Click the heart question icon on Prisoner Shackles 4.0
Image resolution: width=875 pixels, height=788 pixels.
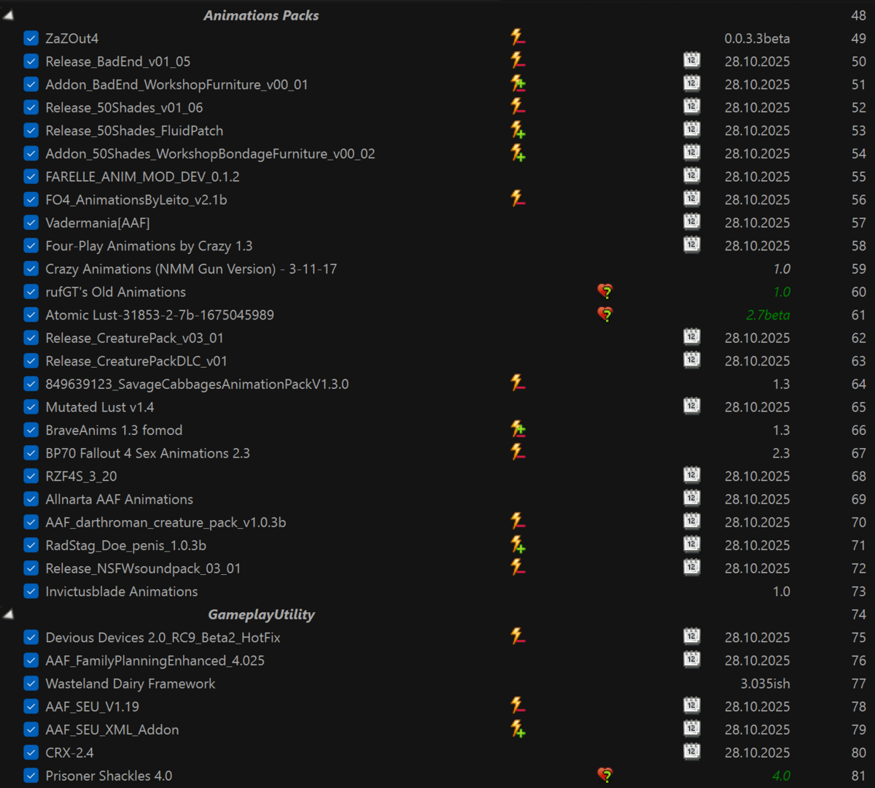pyautogui.click(x=604, y=775)
